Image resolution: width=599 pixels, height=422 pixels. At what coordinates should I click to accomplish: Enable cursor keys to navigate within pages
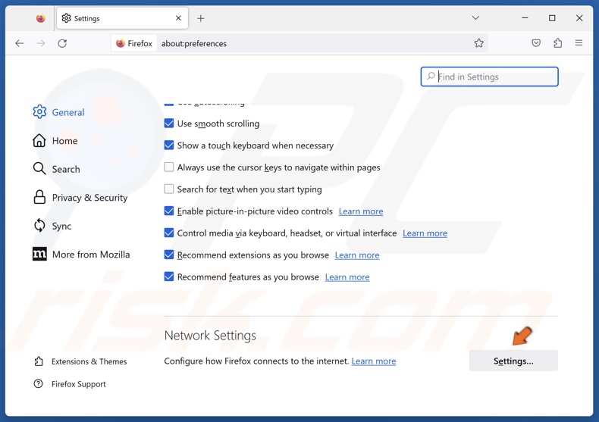pyautogui.click(x=169, y=167)
